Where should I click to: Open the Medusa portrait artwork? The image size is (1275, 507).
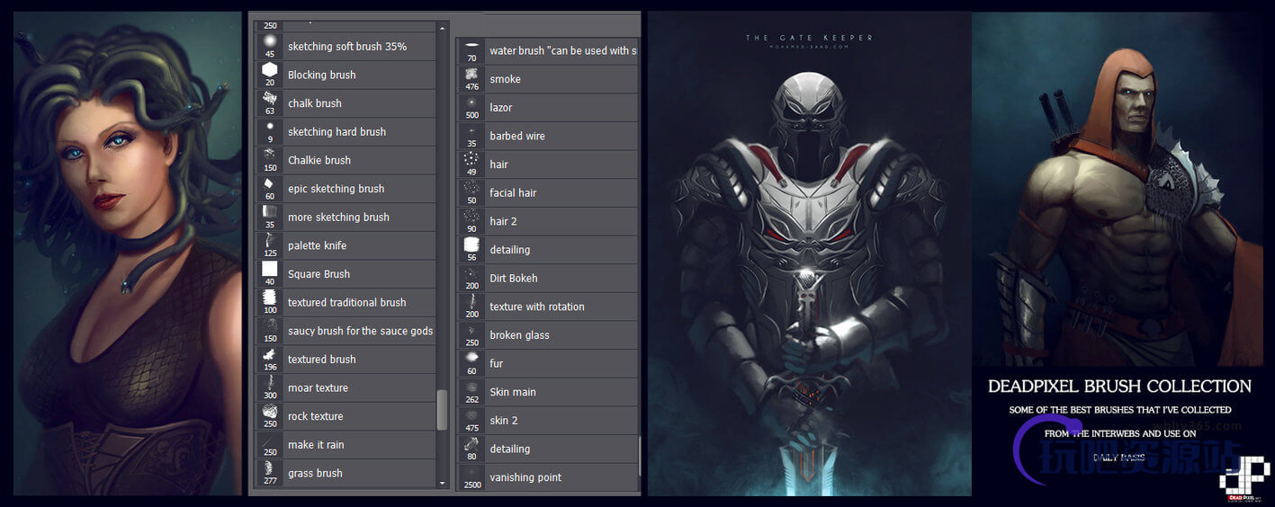[x=128, y=253]
